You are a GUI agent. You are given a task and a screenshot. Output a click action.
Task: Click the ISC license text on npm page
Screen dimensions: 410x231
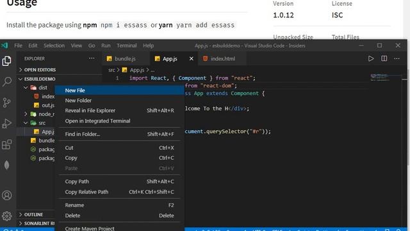338,15
